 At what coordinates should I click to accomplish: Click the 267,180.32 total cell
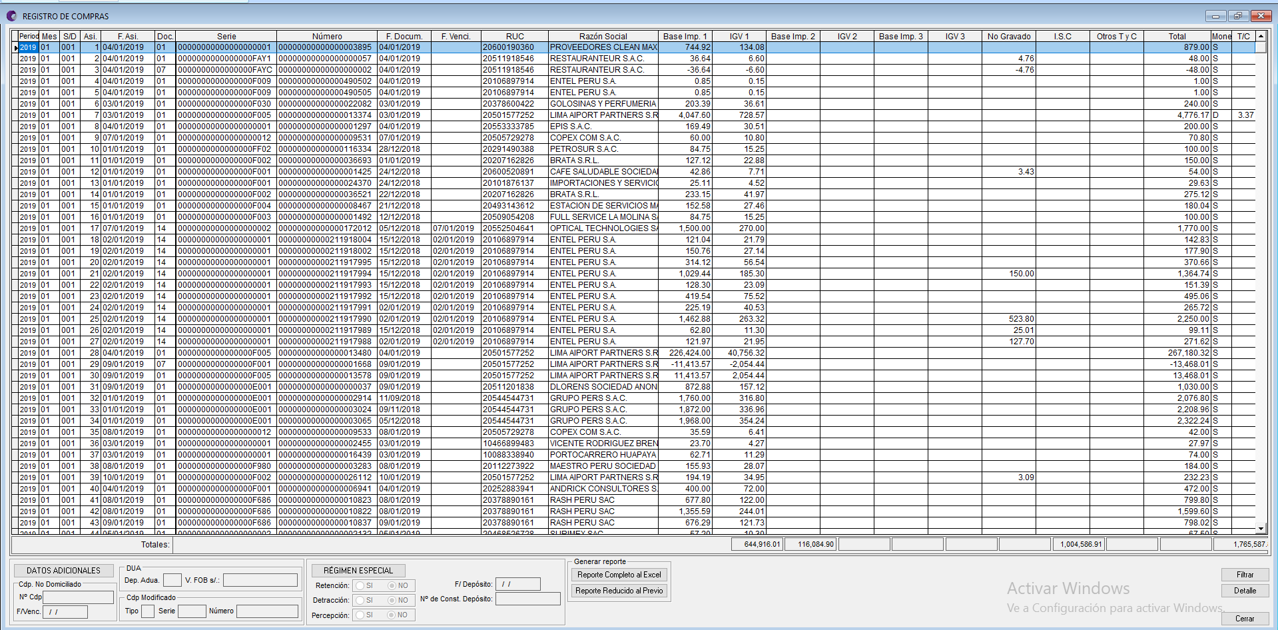pyautogui.click(x=1177, y=353)
